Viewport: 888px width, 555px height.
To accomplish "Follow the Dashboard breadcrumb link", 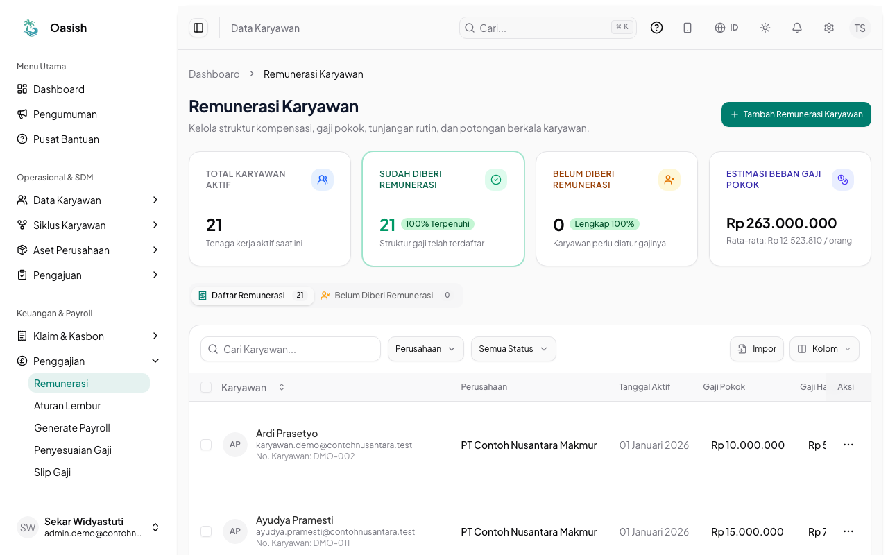I will click(214, 74).
